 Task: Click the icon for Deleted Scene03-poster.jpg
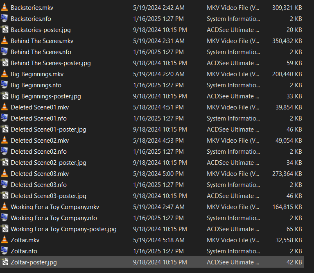(x=5, y=196)
